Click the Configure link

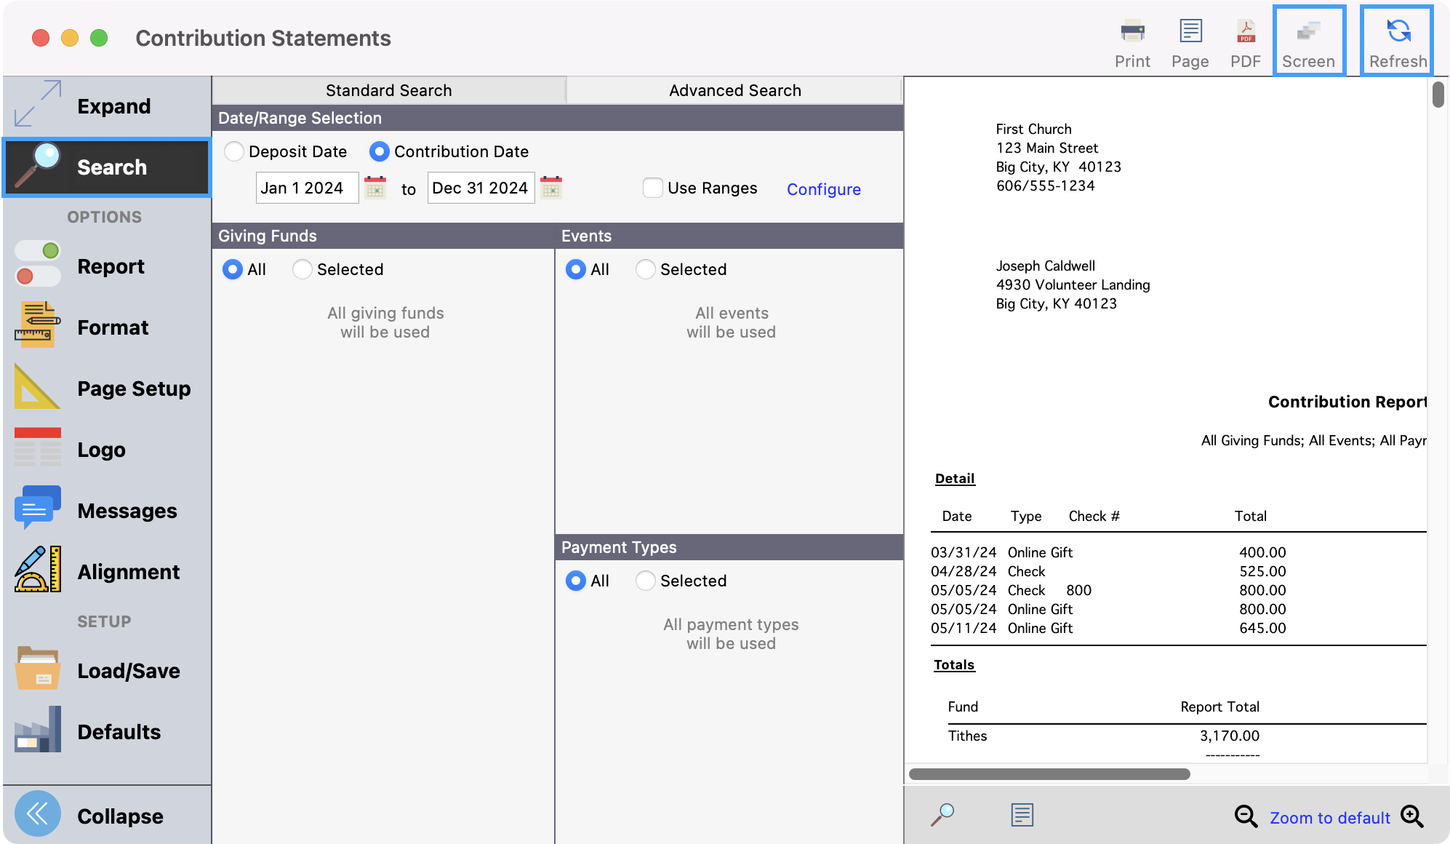823,189
